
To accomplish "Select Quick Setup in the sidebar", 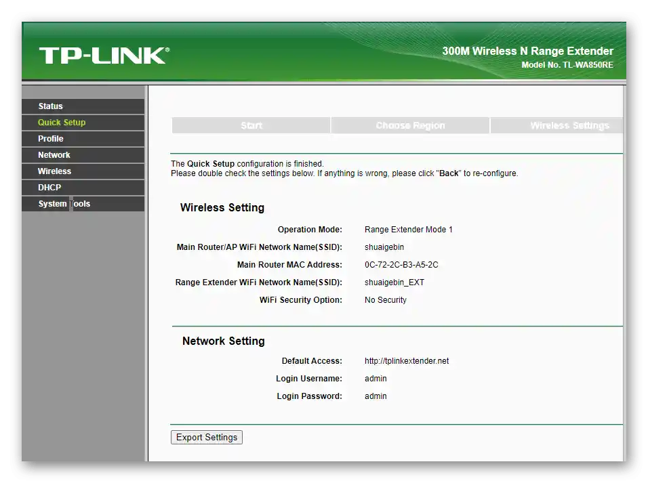I will pyautogui.click(x=62, y=123).
